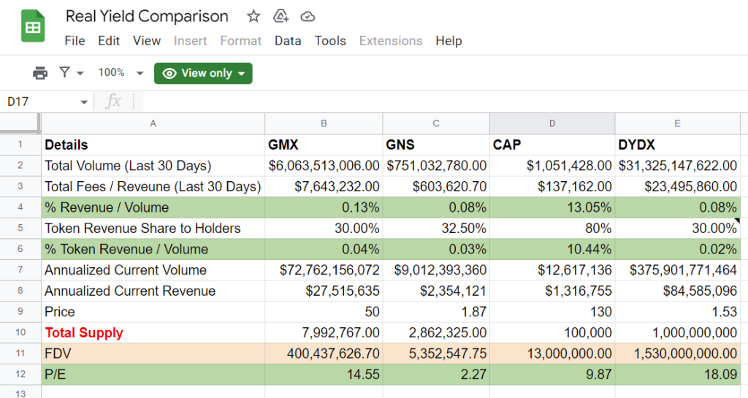Open the Format menu
The width and height of the screenshot is (748, 398).
click(x=241, y=41)
